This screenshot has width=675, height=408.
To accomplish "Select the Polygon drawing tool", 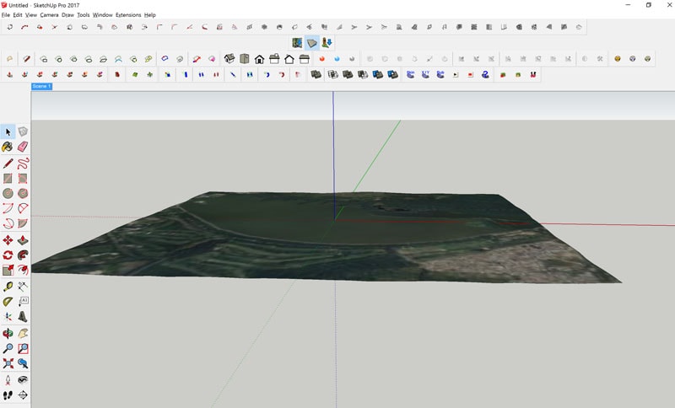I will (x=23, y=194).
